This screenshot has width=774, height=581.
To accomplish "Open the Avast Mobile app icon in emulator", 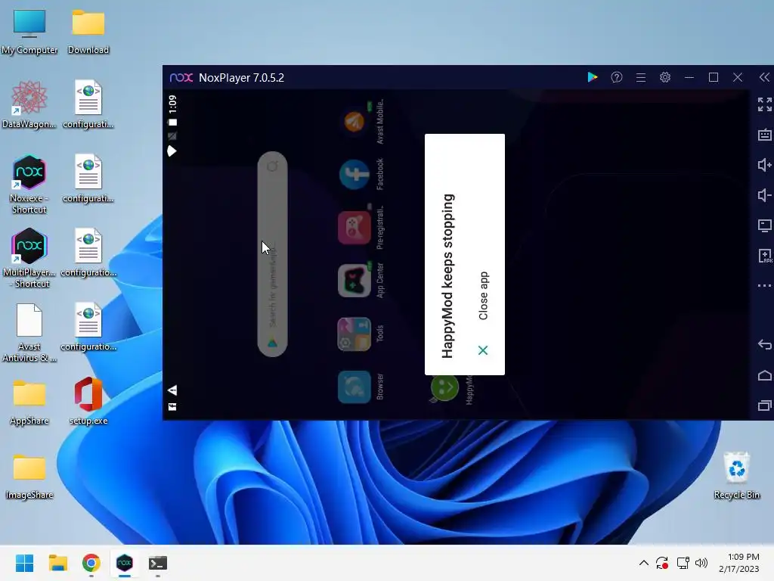I will tap(354, 122).
